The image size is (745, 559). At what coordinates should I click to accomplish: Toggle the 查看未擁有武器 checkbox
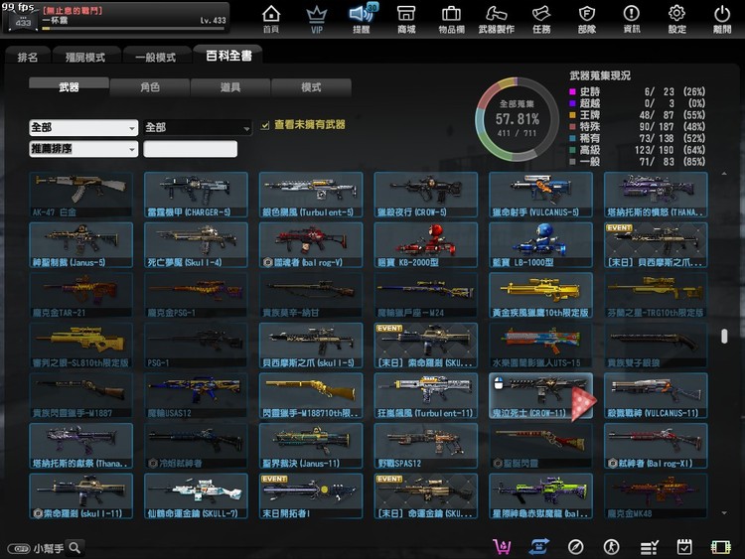tap(264, 125)
